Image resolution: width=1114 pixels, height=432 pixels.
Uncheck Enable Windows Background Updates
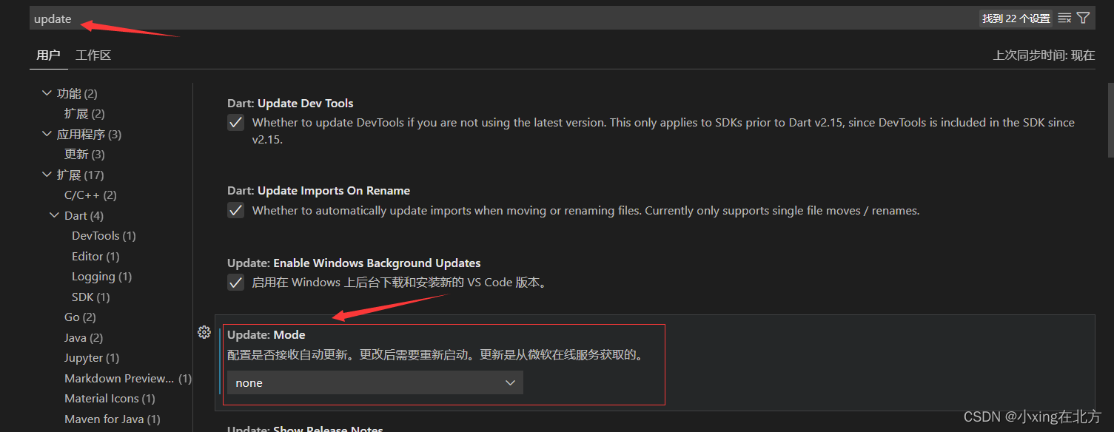235,282
